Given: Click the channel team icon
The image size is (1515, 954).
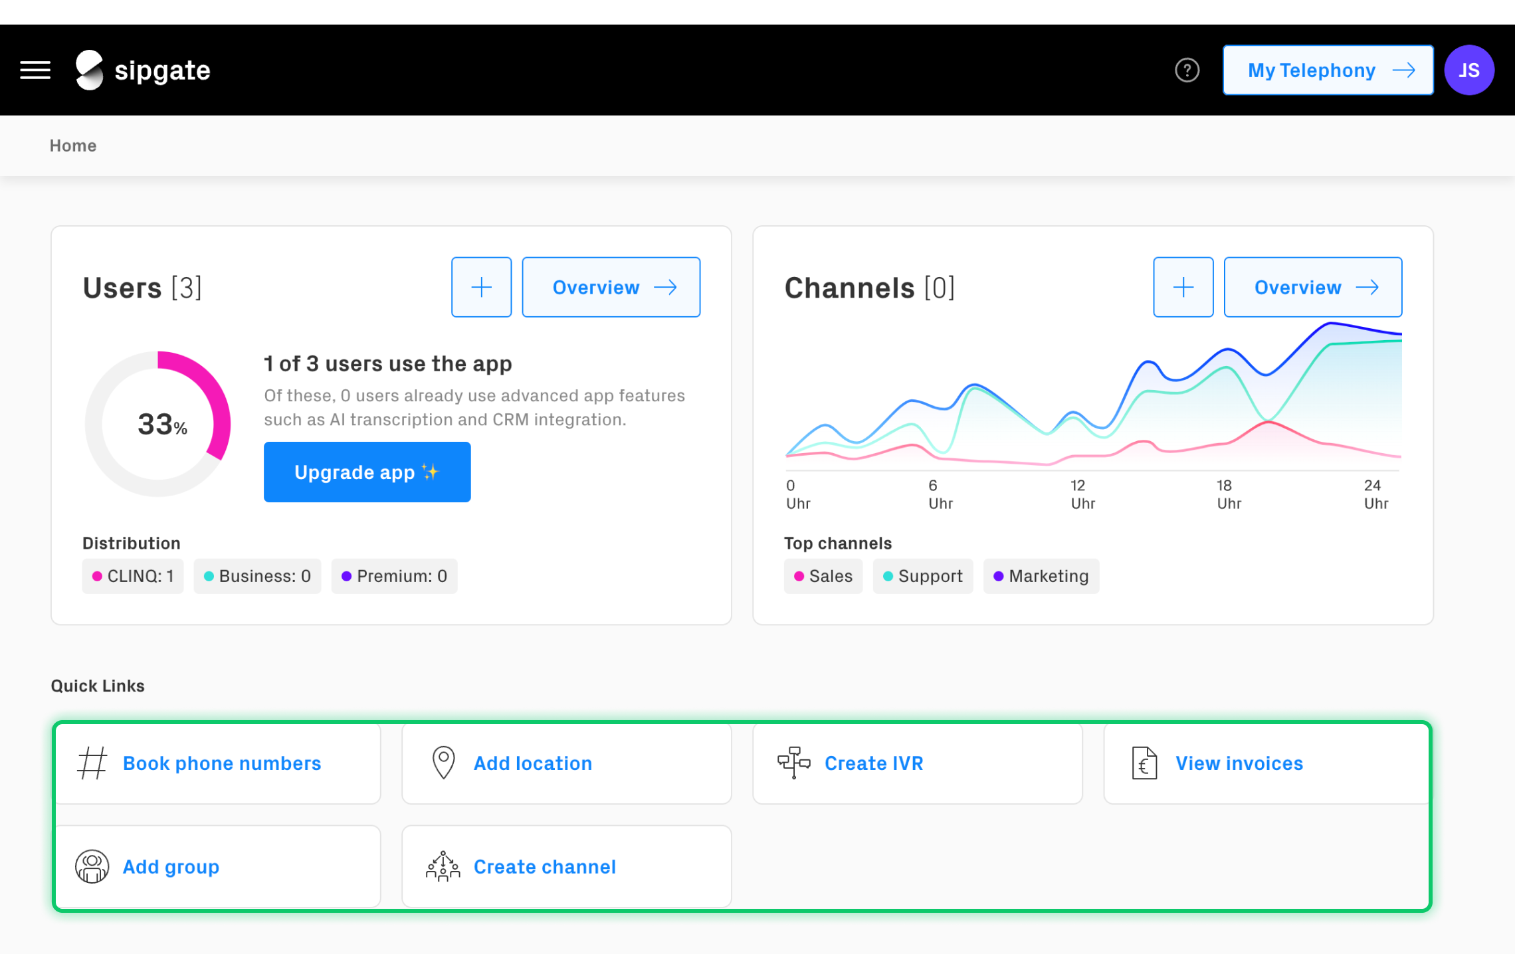Looking at the screenshot, I should [443, 866].
